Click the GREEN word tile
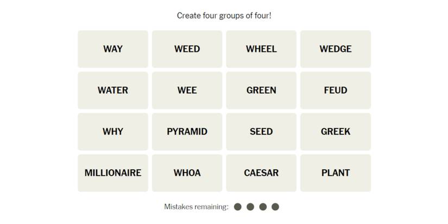The width and height of the screenshot is (448, 224). 261,90
